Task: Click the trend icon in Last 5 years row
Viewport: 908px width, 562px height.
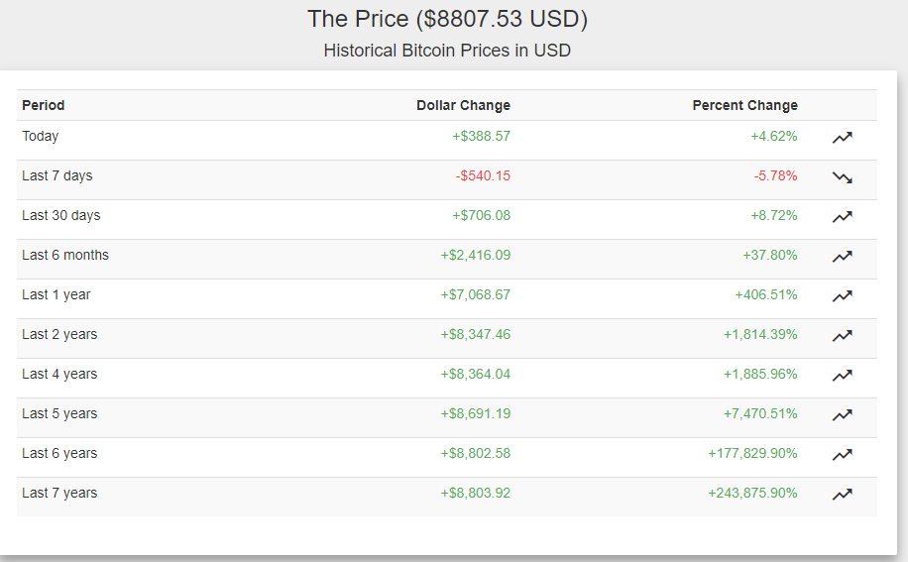Action: [x=842, y=415]
